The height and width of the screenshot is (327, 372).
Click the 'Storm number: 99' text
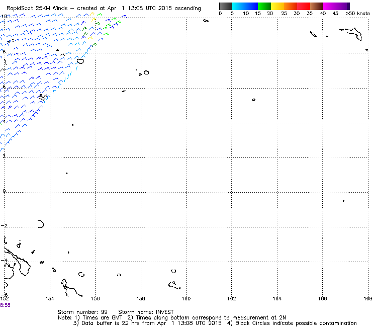pyautogui.click(x=82, y=312)
